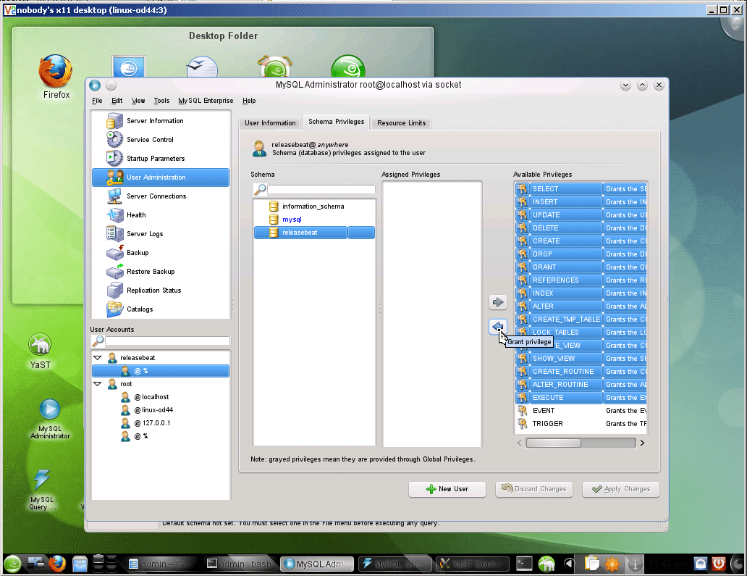747x576 pixels.
Task: Click inside the schema search field
Action: pyautogui.click(x=321, y=190)
